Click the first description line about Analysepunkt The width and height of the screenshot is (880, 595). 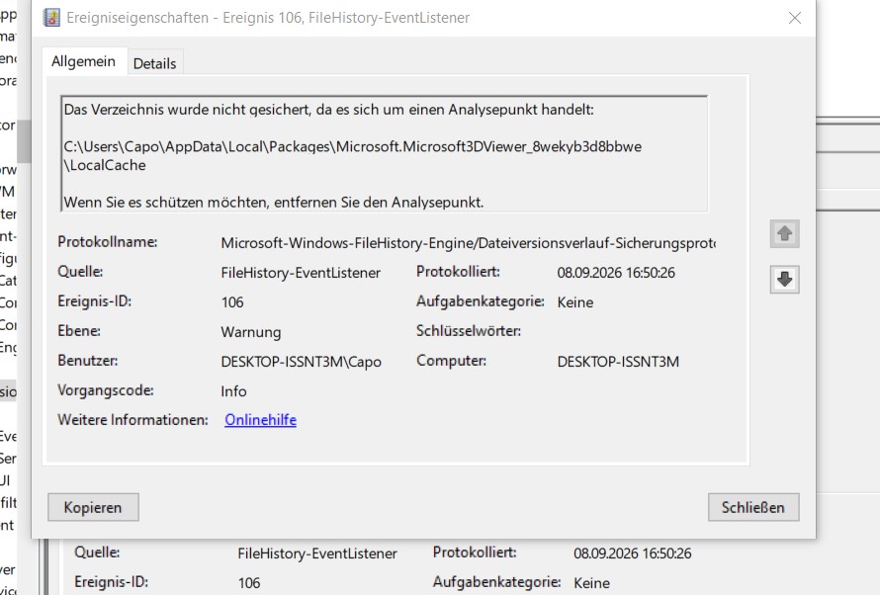(x=329, y=110)
